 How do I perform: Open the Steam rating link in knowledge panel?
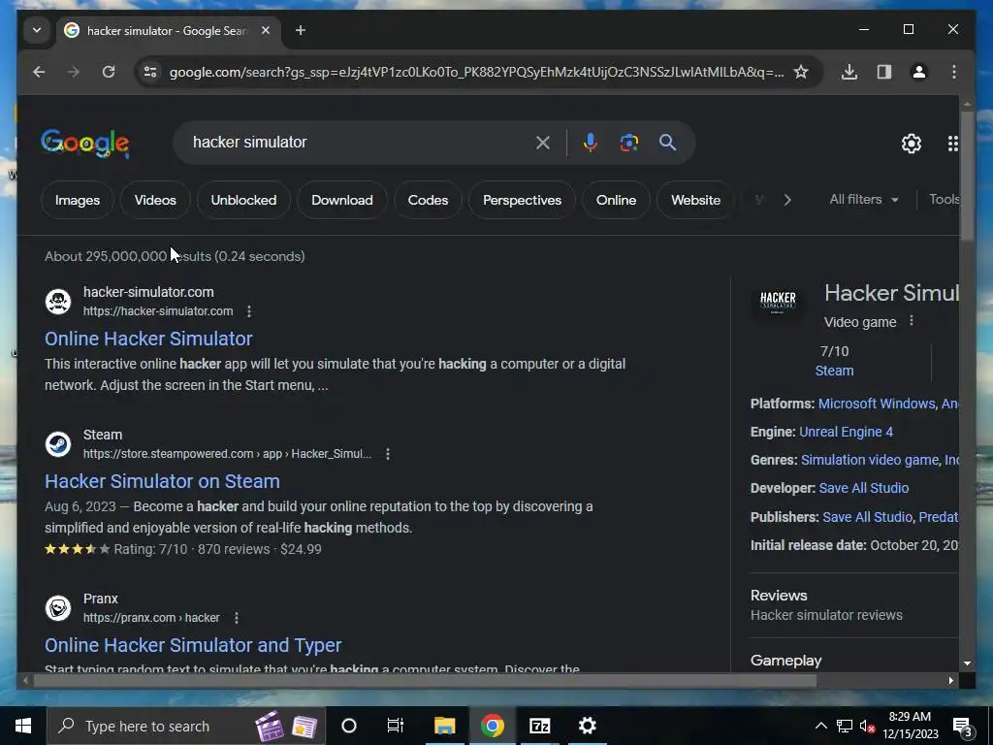834,371
